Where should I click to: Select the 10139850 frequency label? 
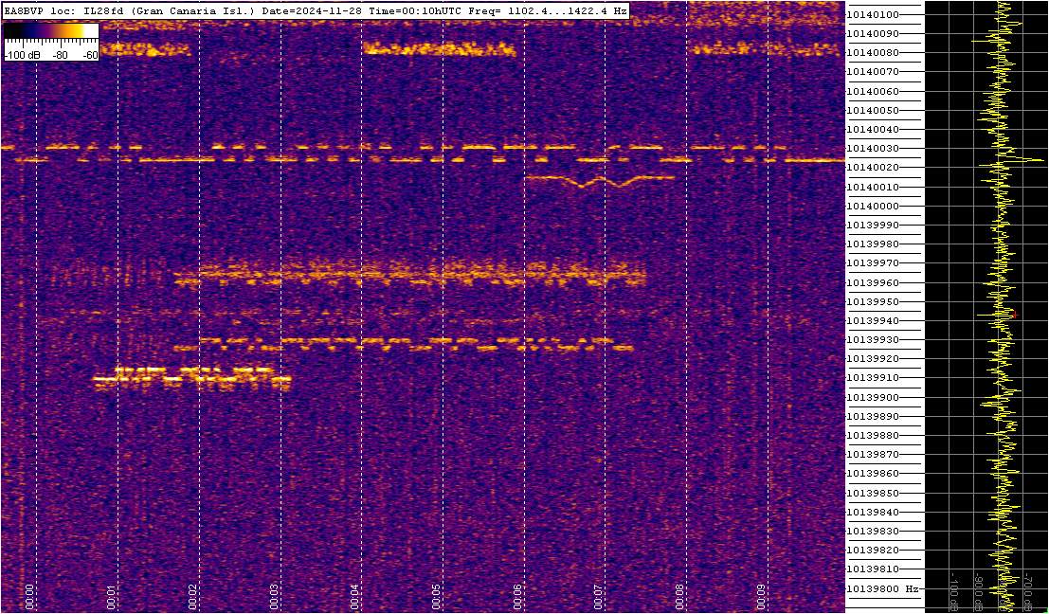(x=873, y=494)
